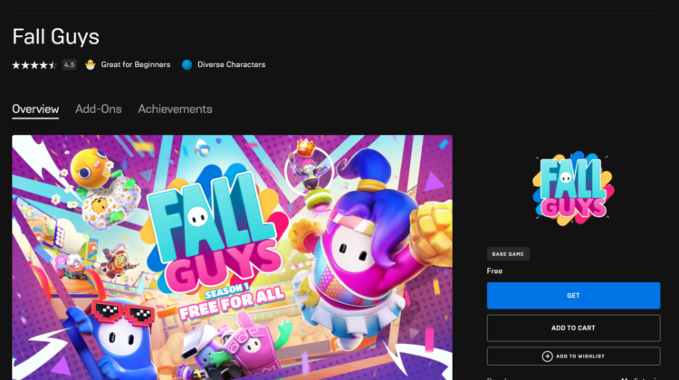The height and width of the screenshot is (380, 679).
Task: Click the BASE GAME tag
Action: click(x=508, y=254)
